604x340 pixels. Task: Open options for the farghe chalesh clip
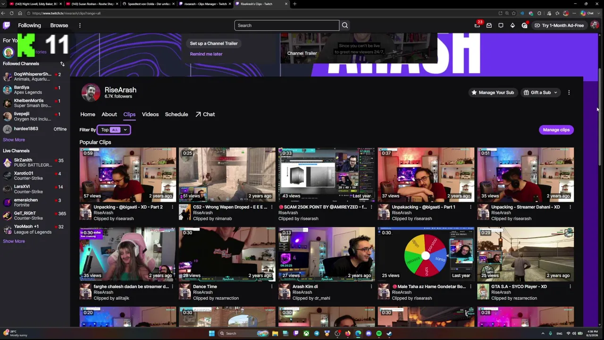coord(172,287)
